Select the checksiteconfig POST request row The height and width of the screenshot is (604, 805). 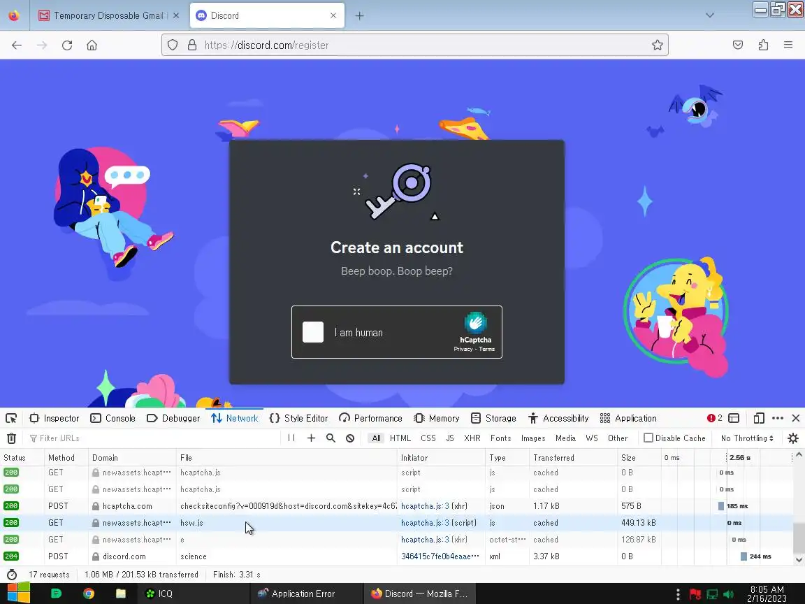click(x=396, y=506)
